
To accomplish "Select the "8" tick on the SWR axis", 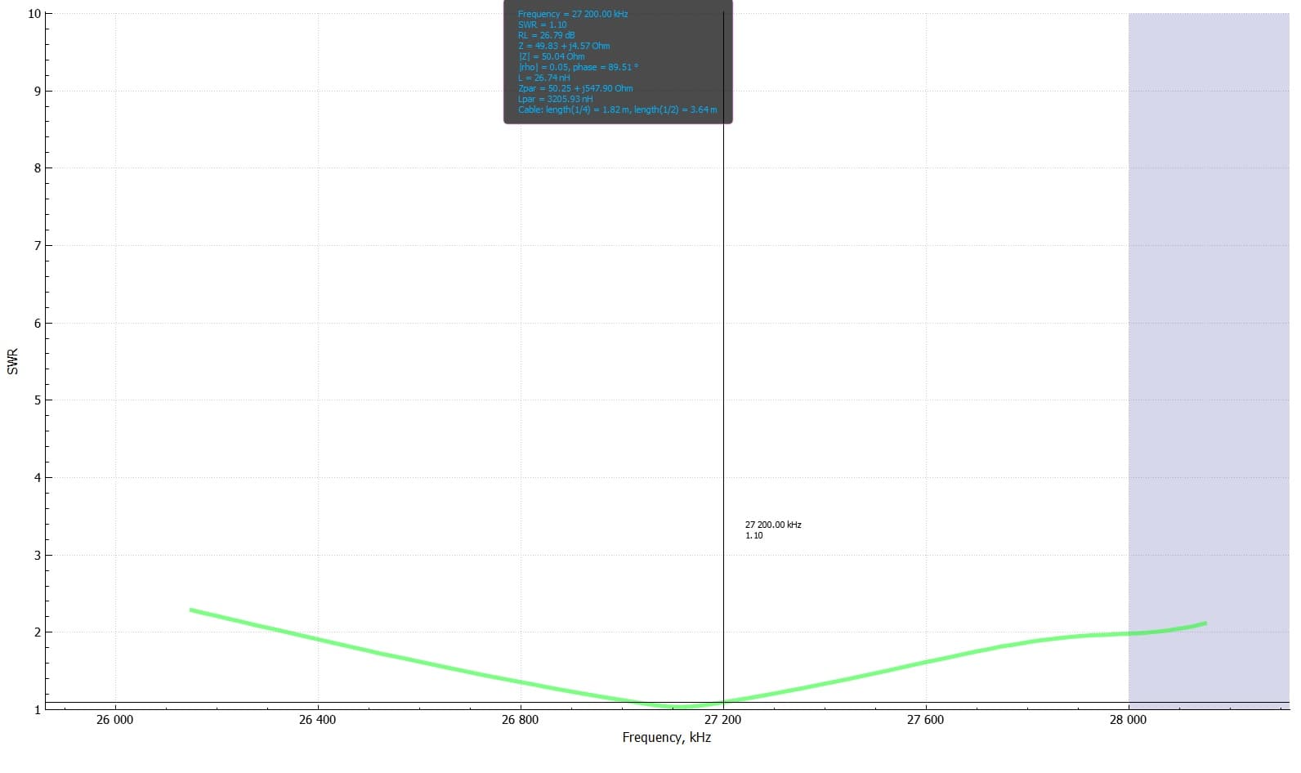I will pyautogui.click(x=38, y=168).
